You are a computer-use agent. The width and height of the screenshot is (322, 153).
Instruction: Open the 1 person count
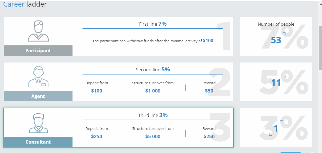pyautogui.click(x=276, y=129)
